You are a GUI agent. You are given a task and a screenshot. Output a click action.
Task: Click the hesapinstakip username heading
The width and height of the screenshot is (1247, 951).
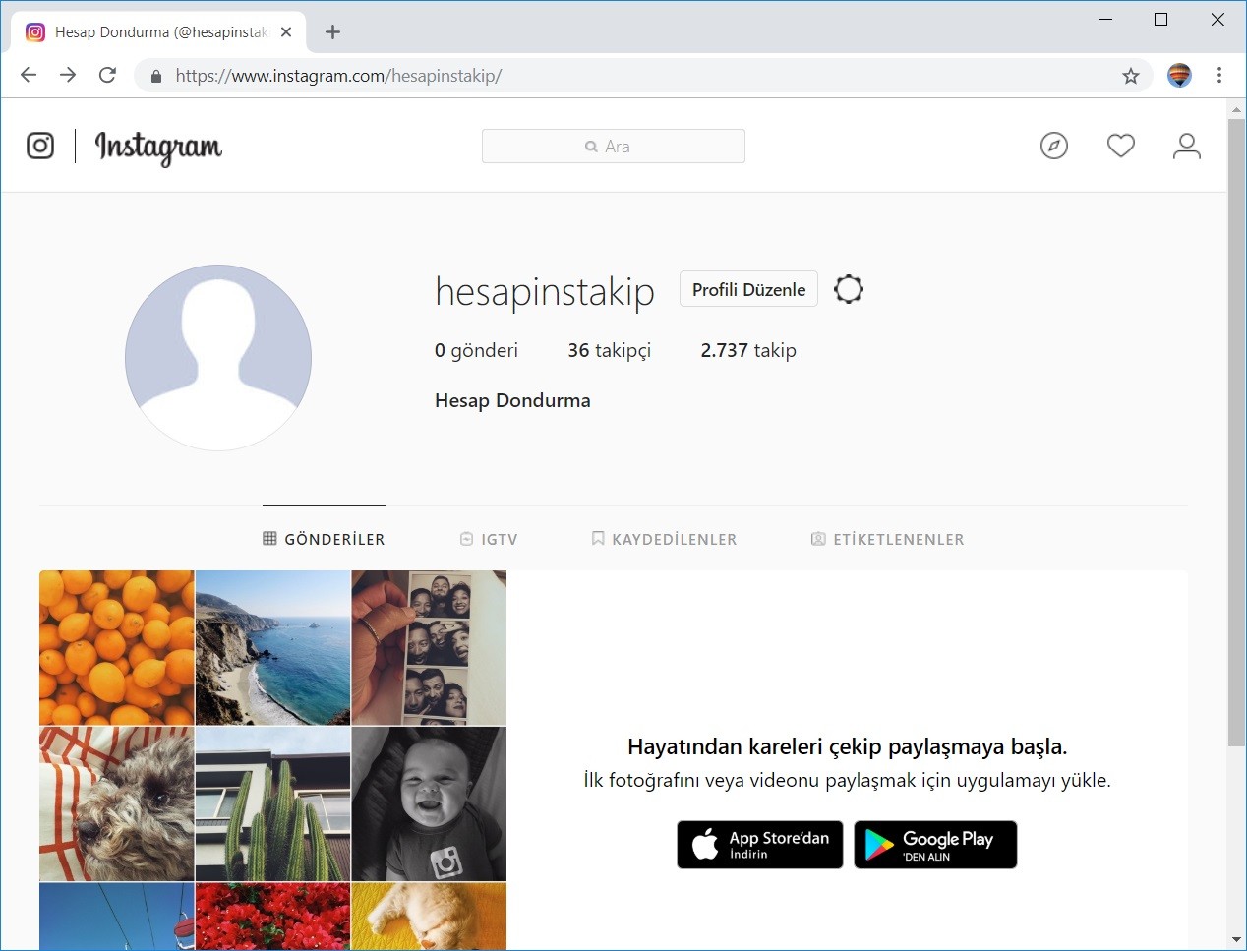(x=545, y=292)
